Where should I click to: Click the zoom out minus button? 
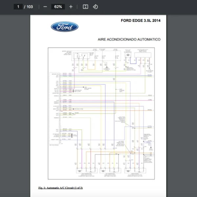45,7
